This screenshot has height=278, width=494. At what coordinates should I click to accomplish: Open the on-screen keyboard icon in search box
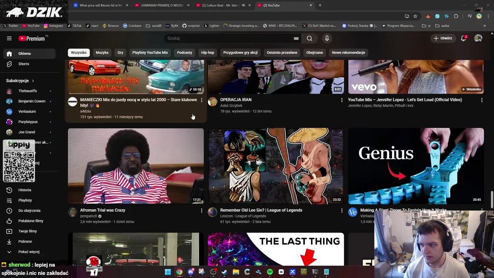296,38
